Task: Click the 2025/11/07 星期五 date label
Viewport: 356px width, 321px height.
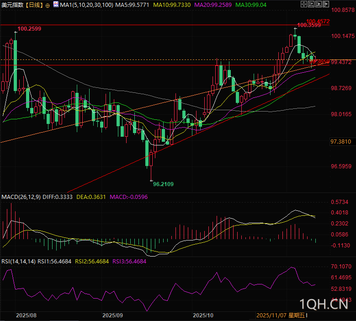Action: click(281, 316)
